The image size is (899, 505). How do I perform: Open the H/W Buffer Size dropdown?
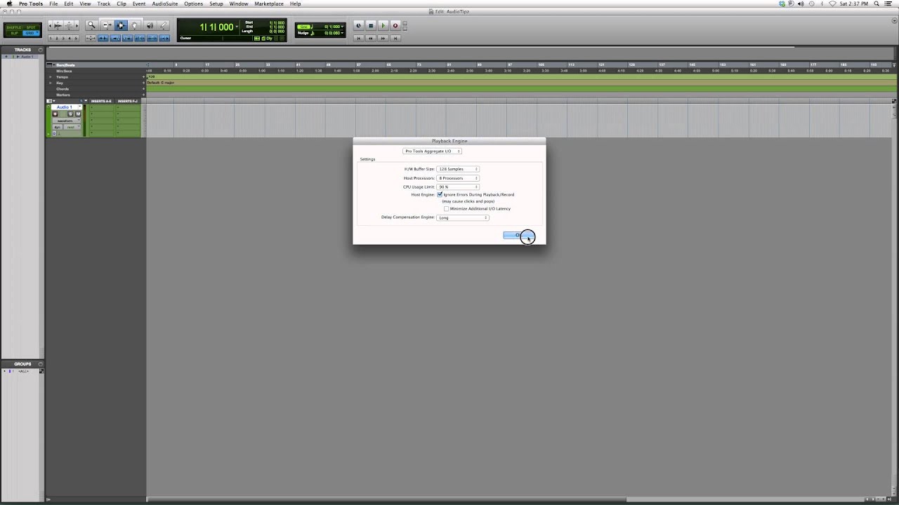point(458,169)
